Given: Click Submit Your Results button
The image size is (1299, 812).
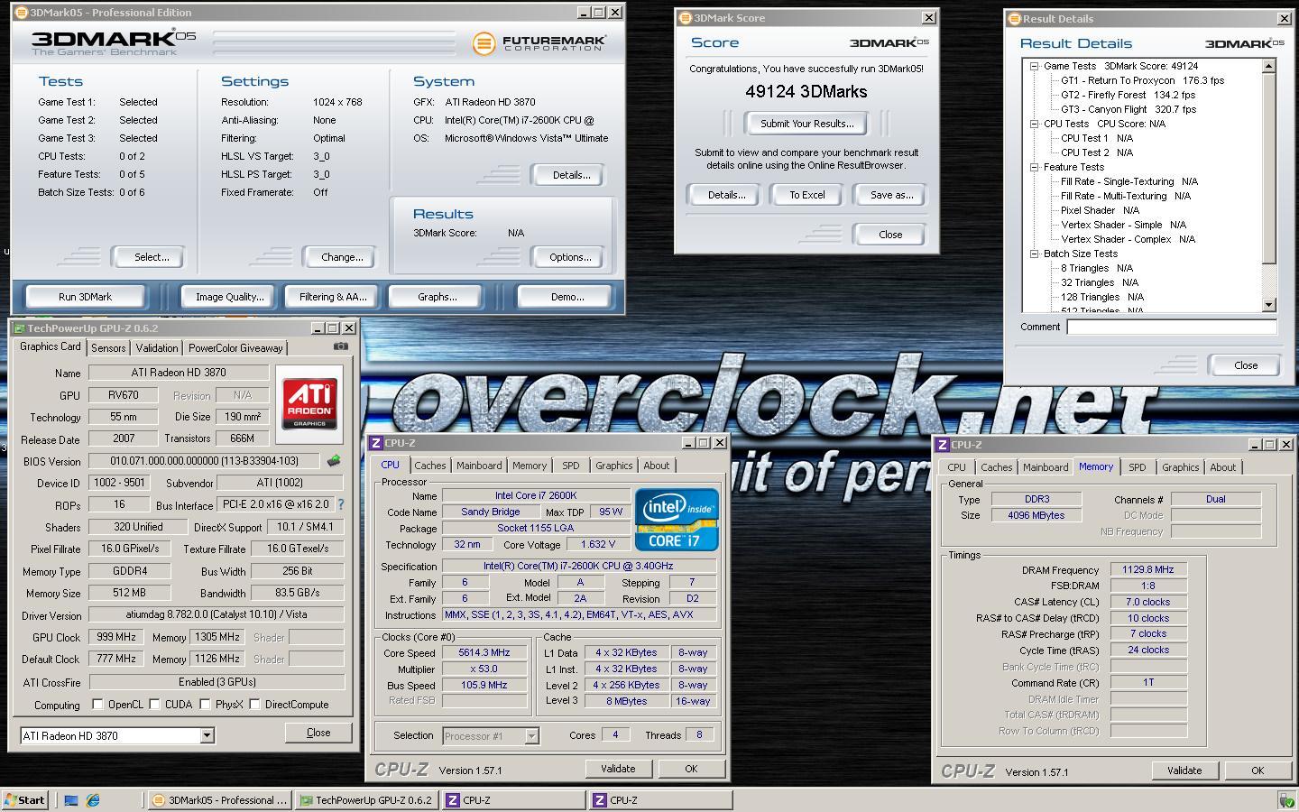Looking at the screenshot, I should pos(806,124).
